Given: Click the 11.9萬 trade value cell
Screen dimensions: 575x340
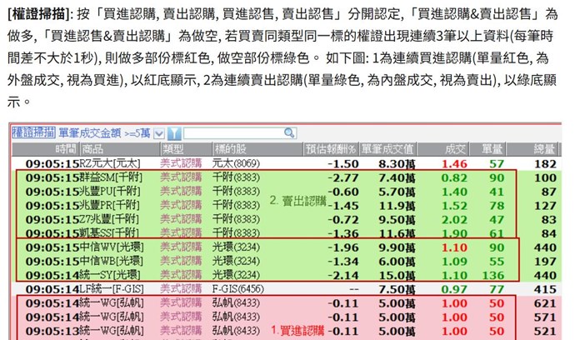Looking at the screenshot, I should click(x=397, y=206).
